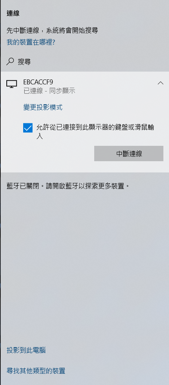Screen dimensions: 169x385
Task: Click the 藍牙已關閉 Bluetooth notice text
Action: 23,186
